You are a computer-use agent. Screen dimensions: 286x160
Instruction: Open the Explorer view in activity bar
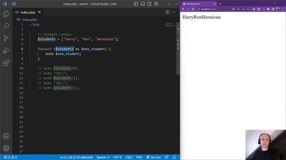tap(6, 14)
